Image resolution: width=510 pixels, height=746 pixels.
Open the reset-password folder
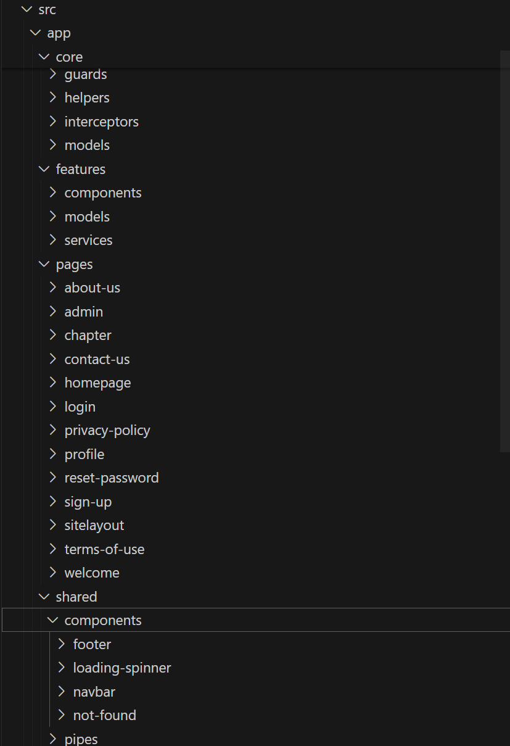tap(112, 478)
